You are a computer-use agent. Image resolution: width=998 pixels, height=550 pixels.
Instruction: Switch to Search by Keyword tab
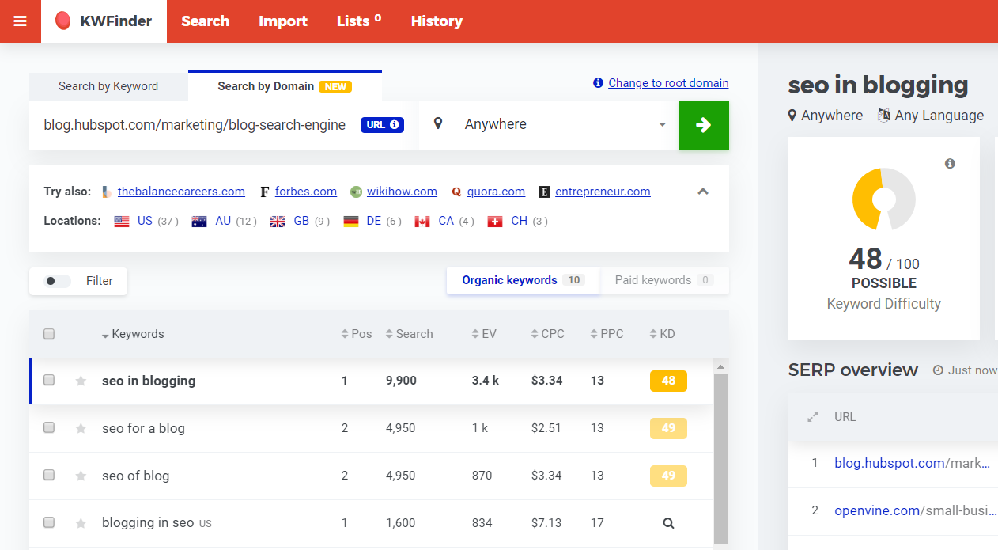pos(108,86)
